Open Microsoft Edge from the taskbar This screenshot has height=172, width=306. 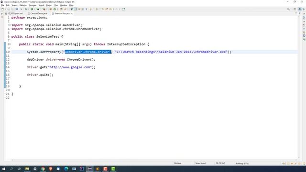[66, 169]
